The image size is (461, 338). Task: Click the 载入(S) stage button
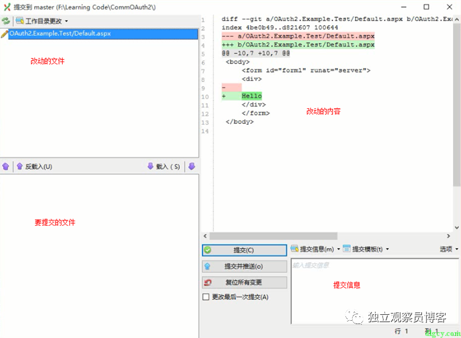164,166
